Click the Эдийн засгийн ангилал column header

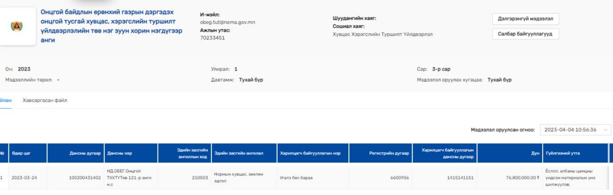click(239, 153)
